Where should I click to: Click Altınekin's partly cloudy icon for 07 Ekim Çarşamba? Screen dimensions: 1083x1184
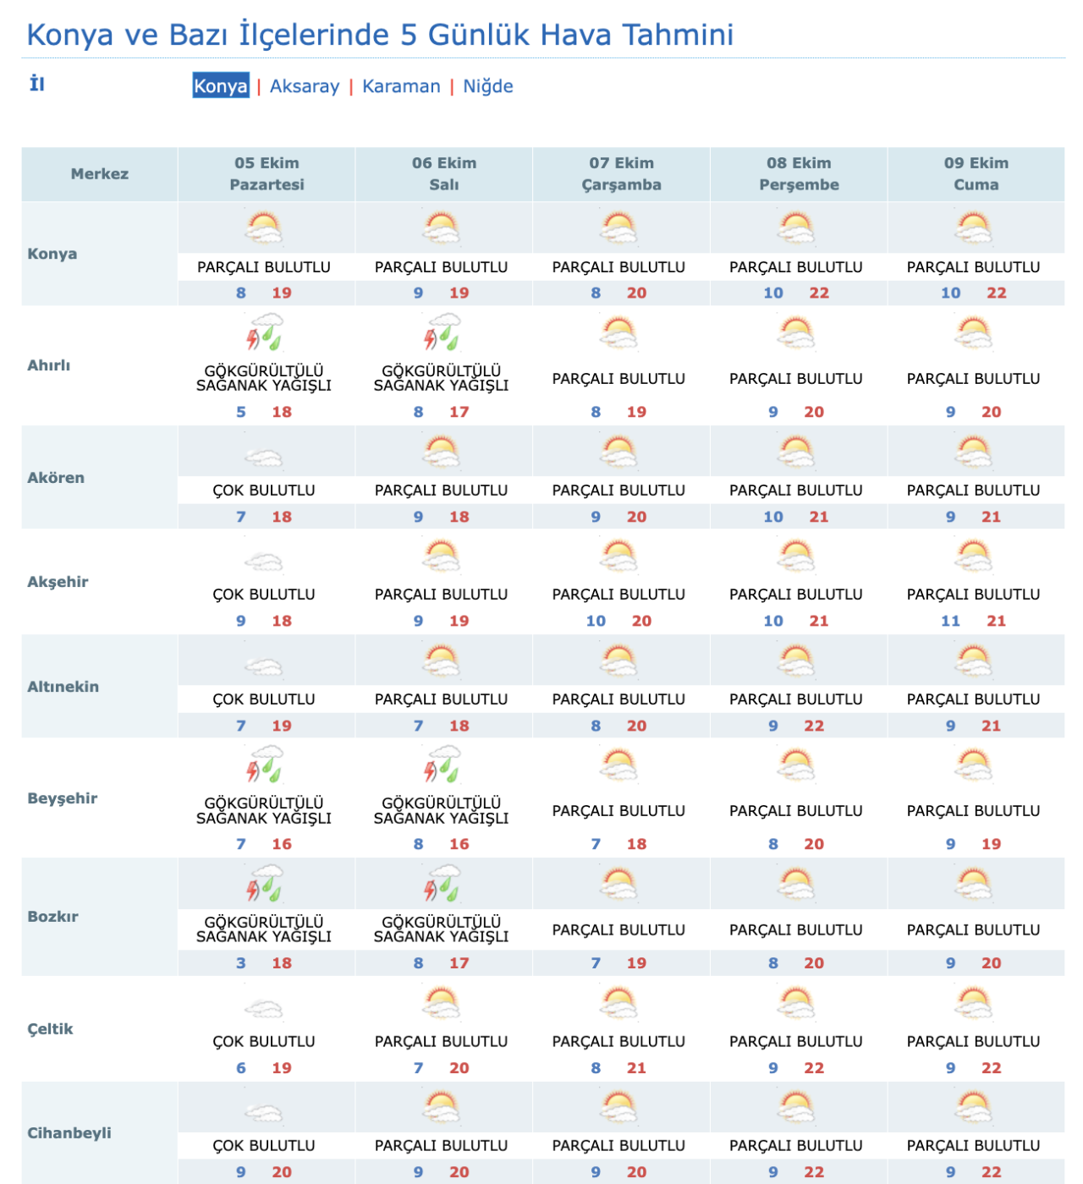[619, 661]
